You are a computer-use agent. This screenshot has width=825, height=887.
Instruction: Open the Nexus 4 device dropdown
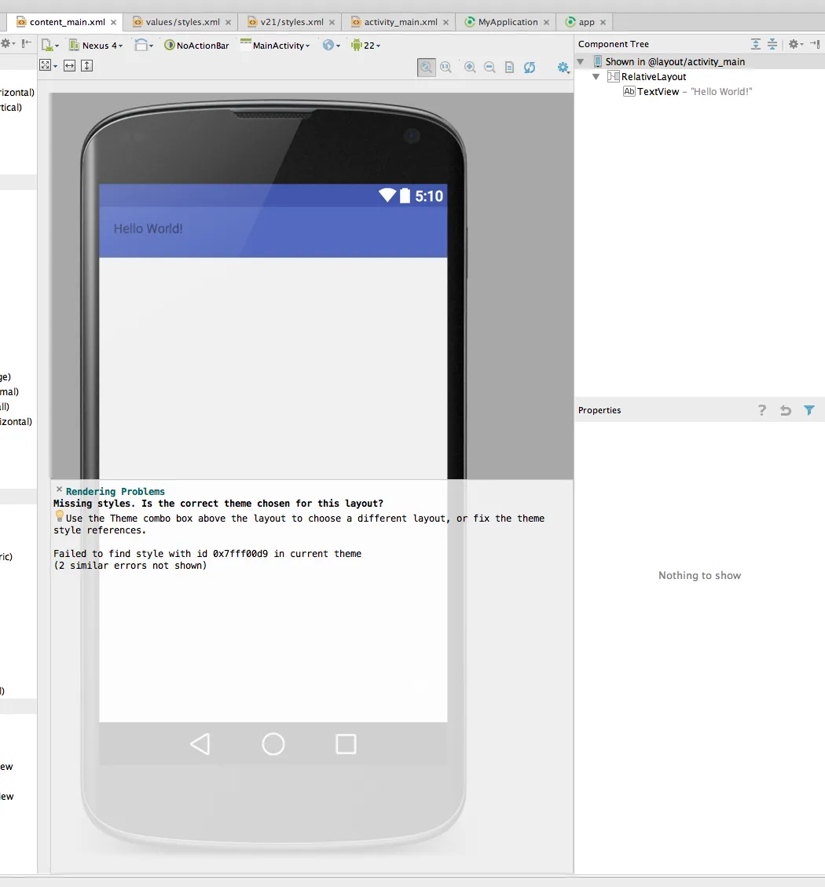click(96, 46)
